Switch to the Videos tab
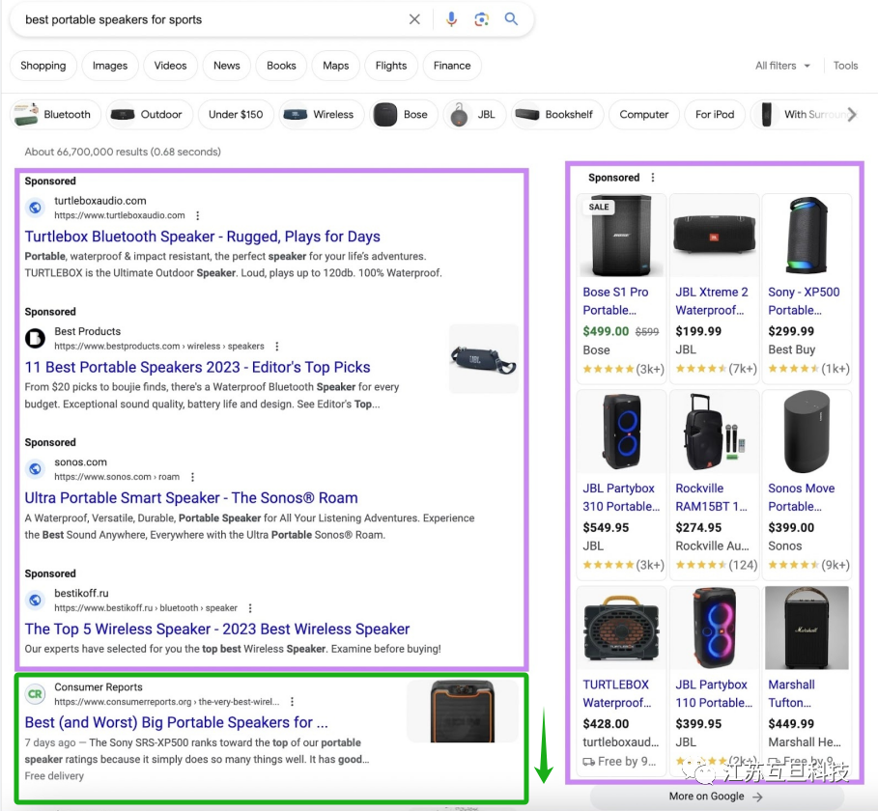 click(170, 66)
